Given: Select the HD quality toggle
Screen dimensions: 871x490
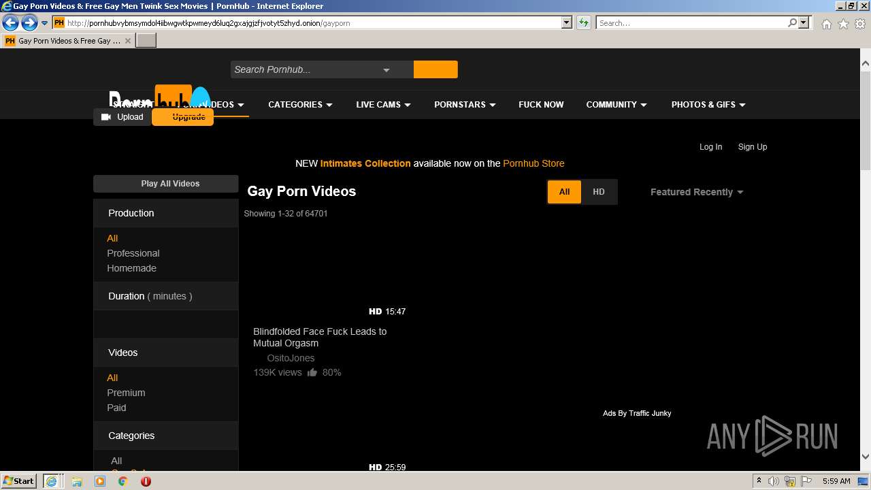Looking at the screenshot, I should pos(599,192).
